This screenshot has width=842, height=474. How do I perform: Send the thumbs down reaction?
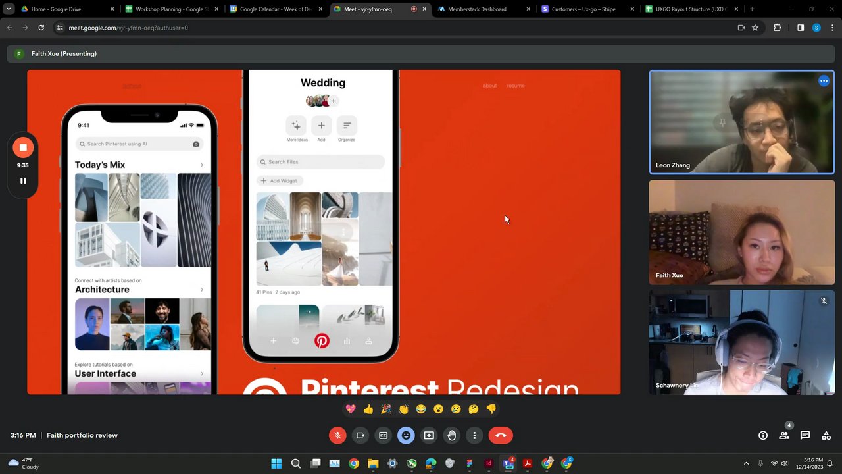tap(491, 409)
